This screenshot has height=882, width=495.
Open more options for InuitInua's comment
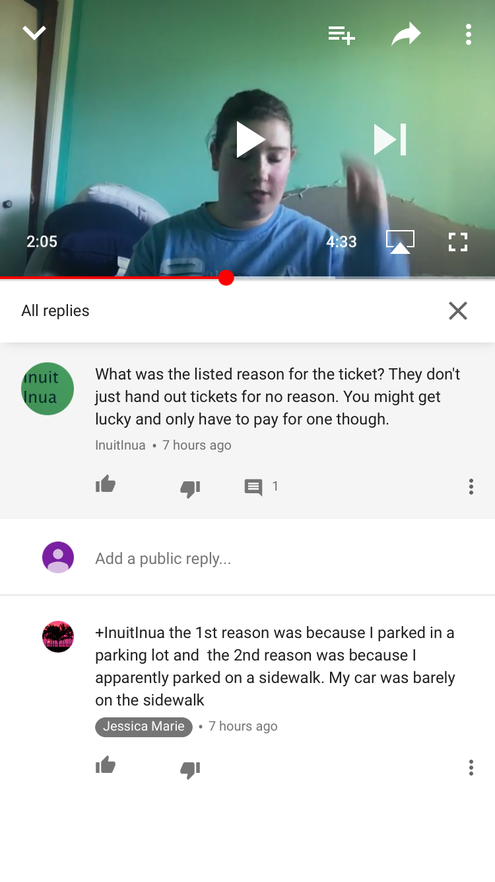(x=471, y=487)
